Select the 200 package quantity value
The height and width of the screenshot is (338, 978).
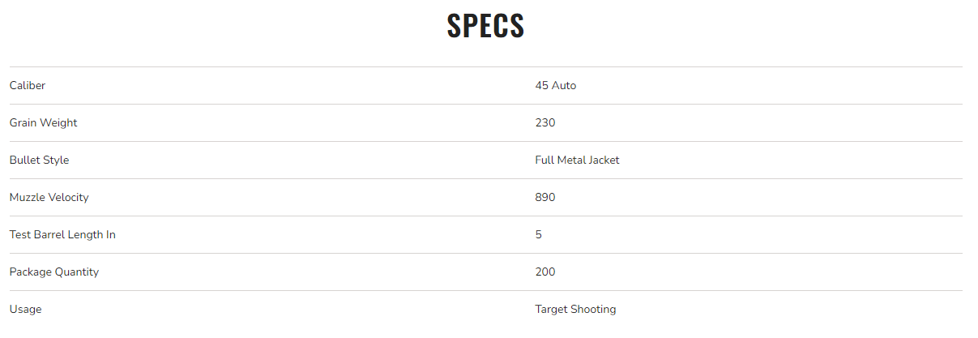coord(545,272)
